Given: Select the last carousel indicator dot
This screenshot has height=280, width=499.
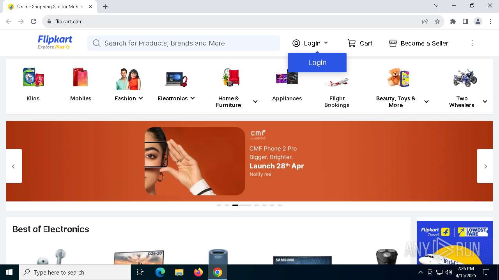Looking at the screenshot, I should (x=280, y=205).
